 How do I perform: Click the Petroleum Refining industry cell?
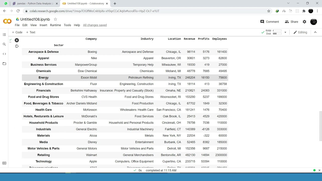[x=141, y=78]
